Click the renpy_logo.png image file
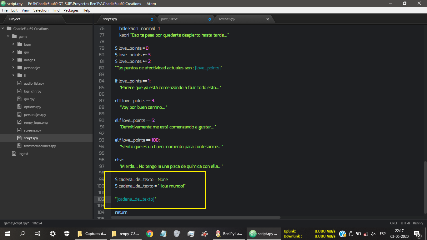This screenshot has width=427, height=240. tap(36, 122)
